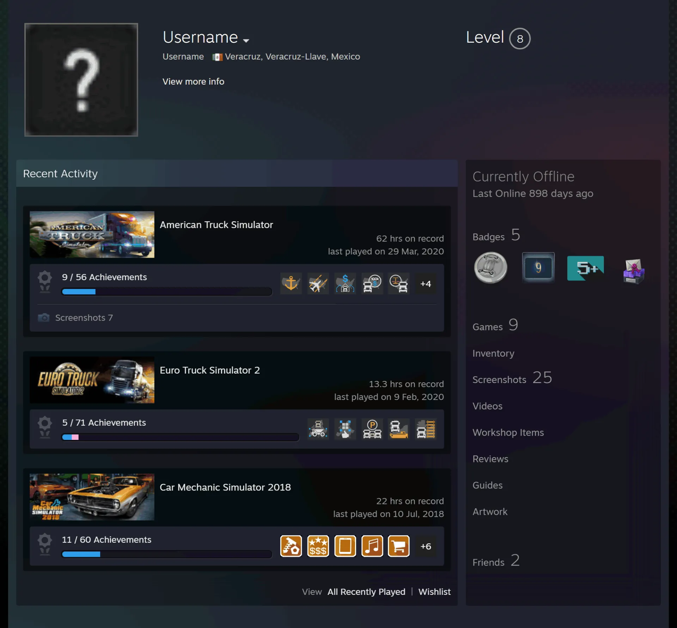The image size is (677, 628).
Task: Show the +4 more American Truck achievements
Action: 426,283
